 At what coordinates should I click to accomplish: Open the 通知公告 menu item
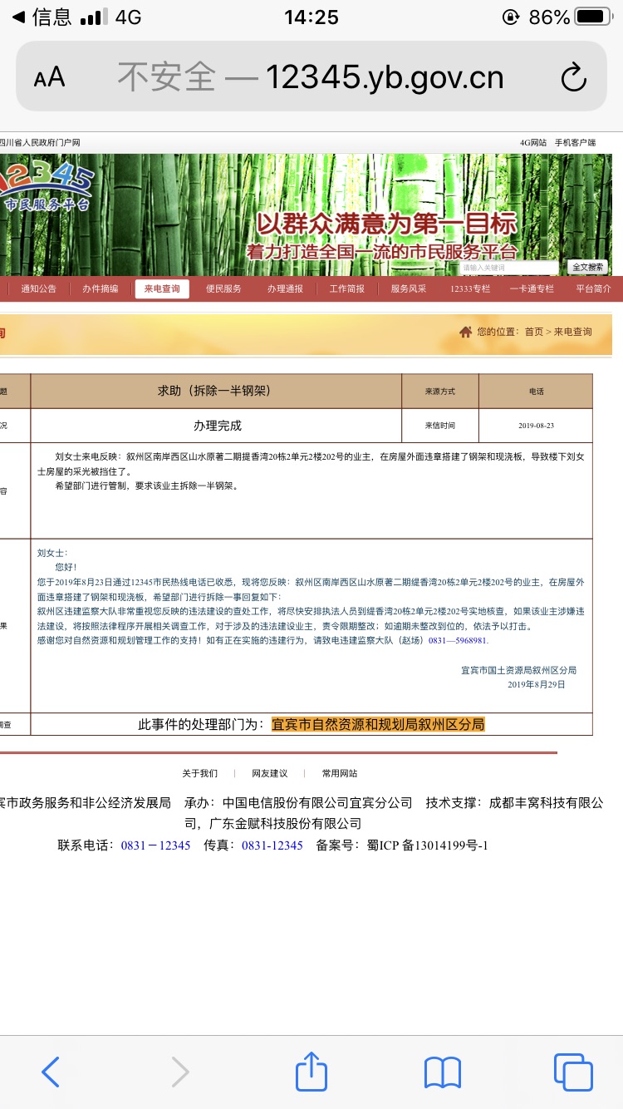coord(39,288)
